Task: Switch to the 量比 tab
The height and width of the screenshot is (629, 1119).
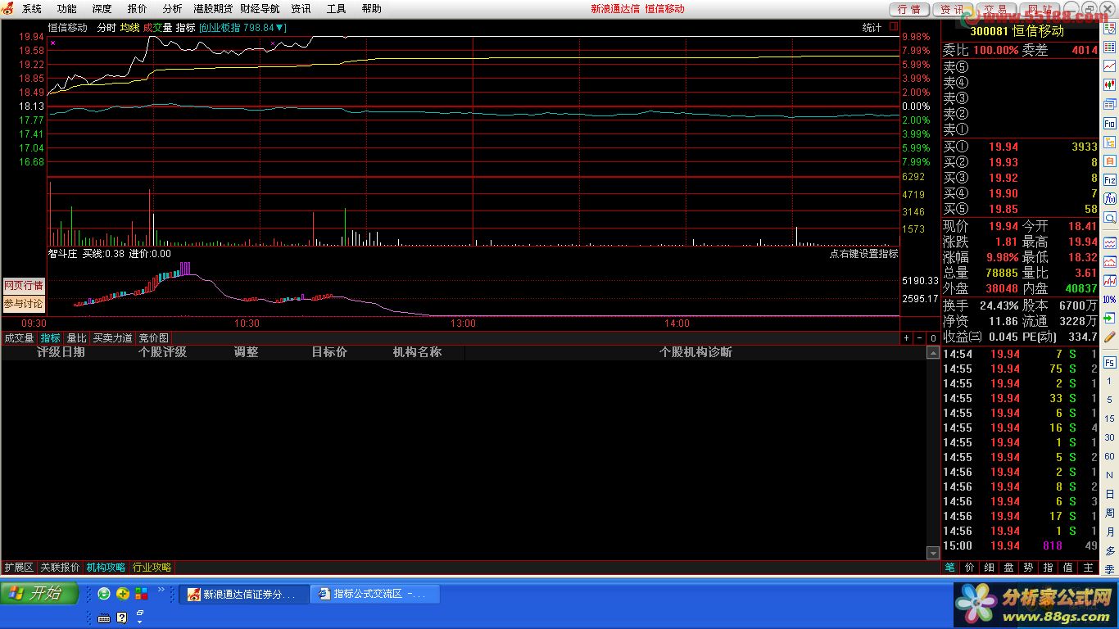Action: tap(76, 338)
